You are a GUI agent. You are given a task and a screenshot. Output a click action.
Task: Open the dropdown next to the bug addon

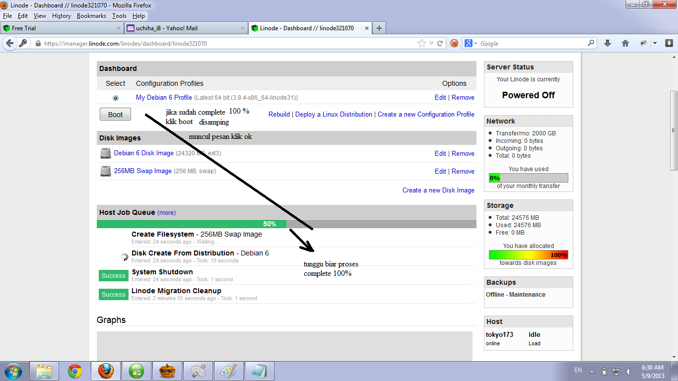[x=655, y=43]
